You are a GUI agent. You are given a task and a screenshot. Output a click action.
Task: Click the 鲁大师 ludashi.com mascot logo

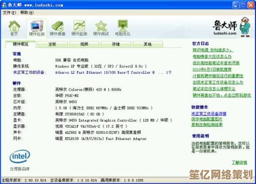pos(231,27)
